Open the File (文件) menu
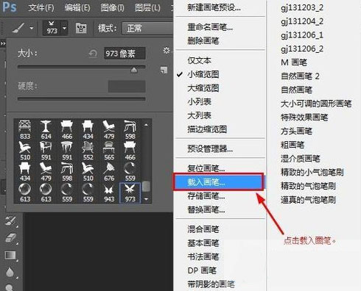The height and width of the screenshot is (291, 361). click(41, 8)
